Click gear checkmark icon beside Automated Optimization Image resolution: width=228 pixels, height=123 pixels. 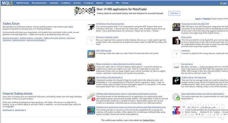click(x=176, y=97)
